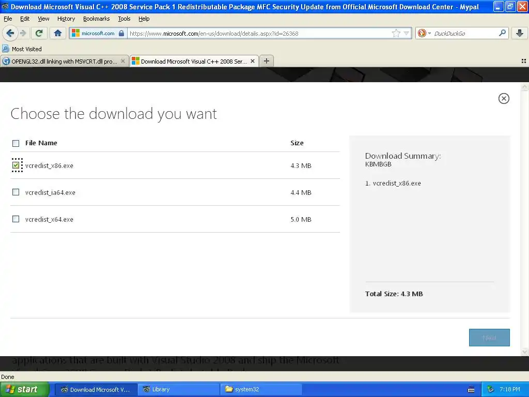The image size is (529, 397).
Task: Close the download chooser dialog with X
Action: [504, 99]
